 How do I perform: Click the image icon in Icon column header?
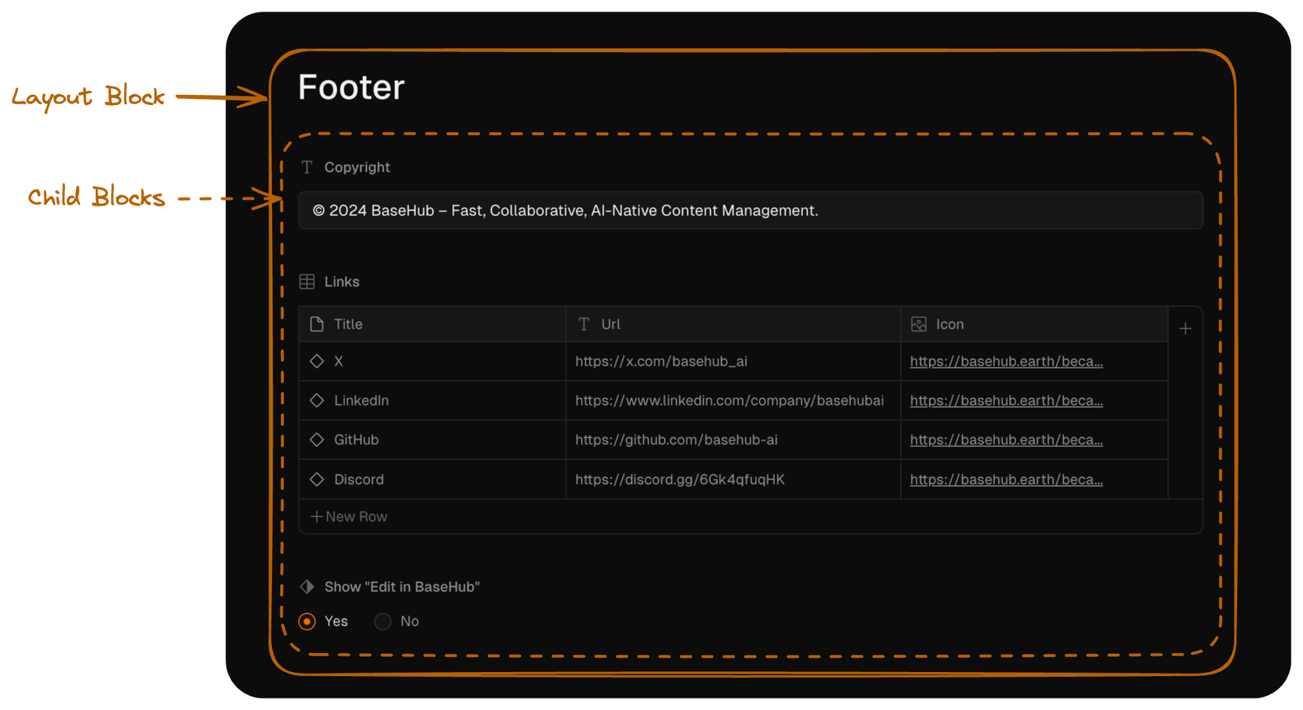[x=919, y=324]
